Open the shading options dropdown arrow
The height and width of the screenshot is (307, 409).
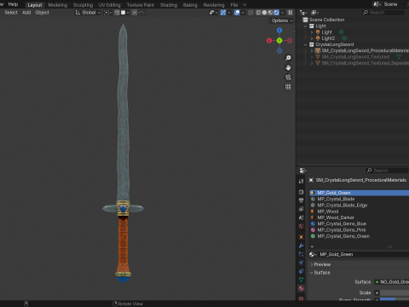(x=282, y=13)
